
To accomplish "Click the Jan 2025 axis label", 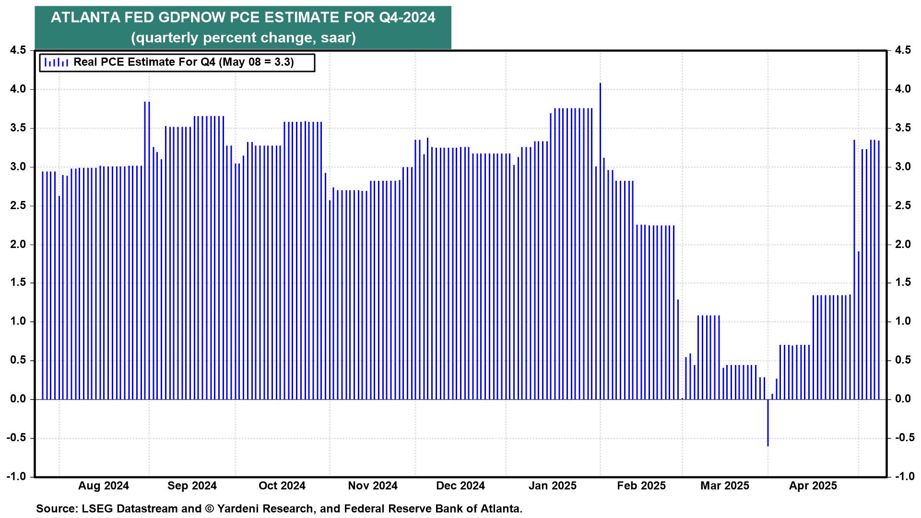I will tap(553, 486).
